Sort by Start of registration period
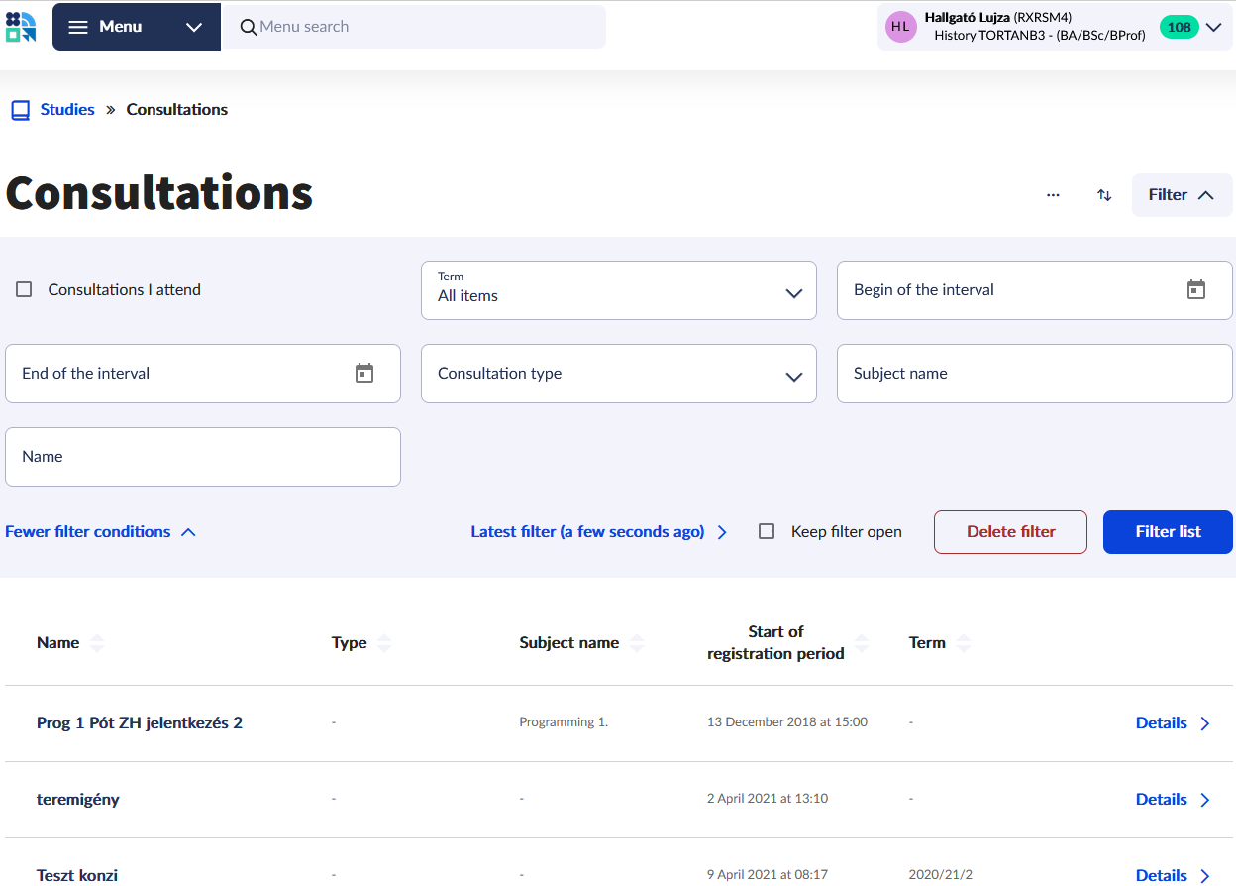Screen dimensions: 1236x886 [x=862, y=643]
